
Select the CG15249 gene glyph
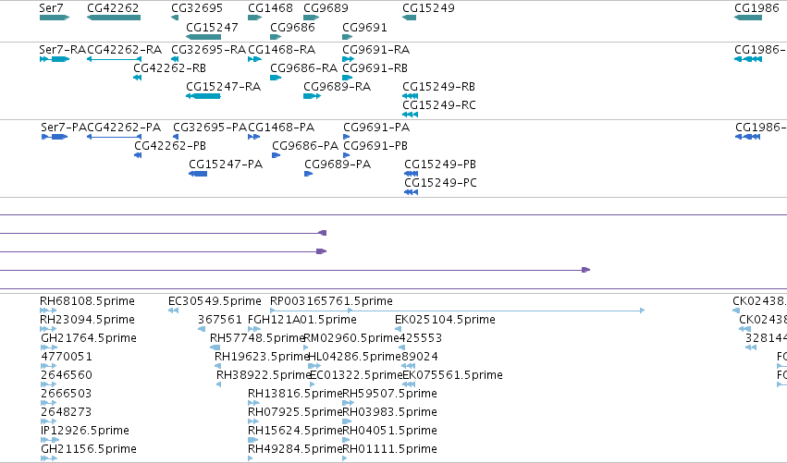coord(409,18)
